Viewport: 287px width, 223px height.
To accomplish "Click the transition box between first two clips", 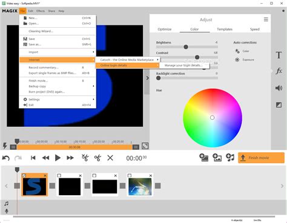I will click(52, 186).
